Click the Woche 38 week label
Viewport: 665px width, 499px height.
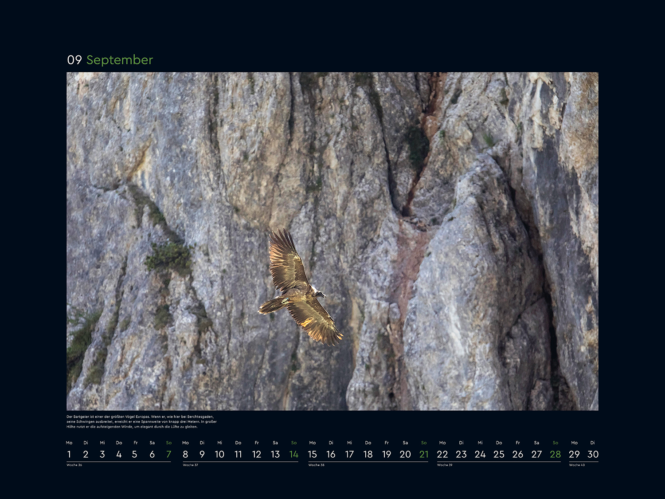pos(317,465)
